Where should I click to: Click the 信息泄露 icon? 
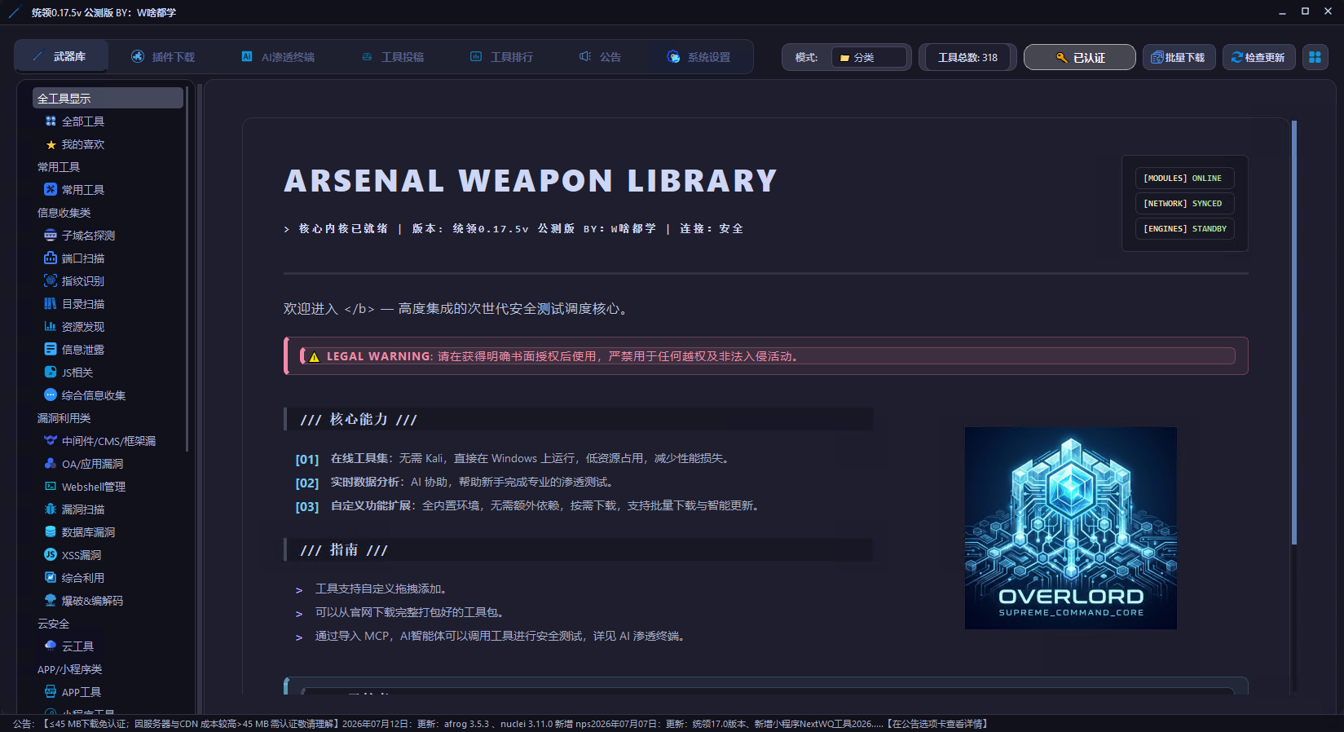pyautogui.click(x=51, y=350)
